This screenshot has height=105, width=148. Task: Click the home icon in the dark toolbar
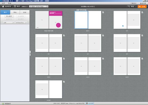point(3,6)
